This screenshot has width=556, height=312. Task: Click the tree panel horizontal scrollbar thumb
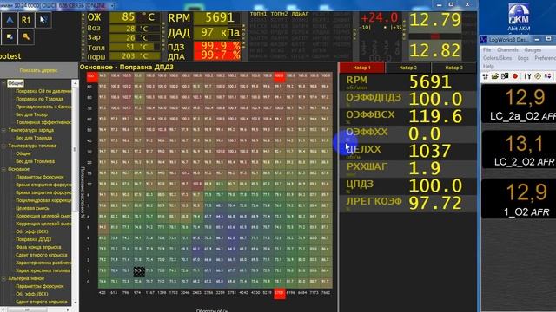(27, 309)
